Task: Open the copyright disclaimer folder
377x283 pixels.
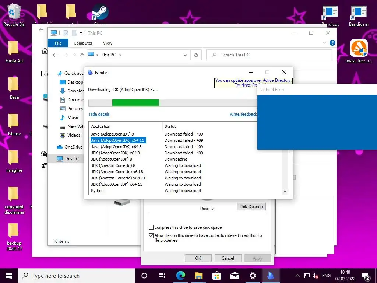Action: (x=14, y=200)
